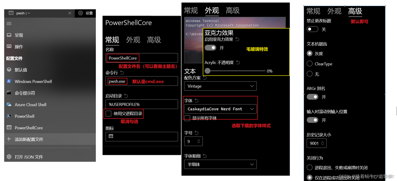Switch to 常规 tab in PowerShellCore panel
The height and width of the screenshot is (181, 397).
[x=112, y=40]
